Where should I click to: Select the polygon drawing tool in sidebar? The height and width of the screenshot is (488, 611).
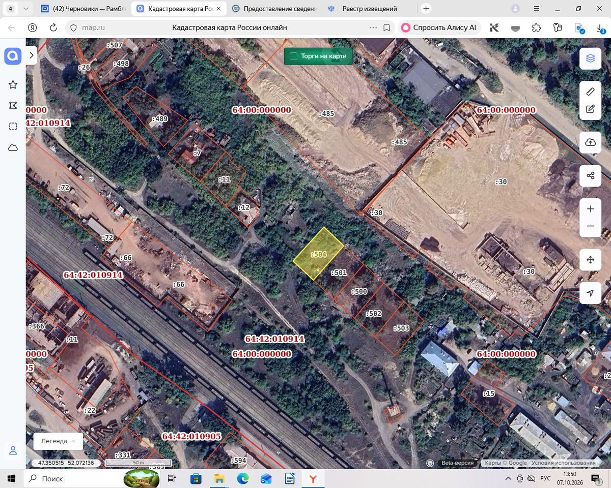(x=13, y=105)
